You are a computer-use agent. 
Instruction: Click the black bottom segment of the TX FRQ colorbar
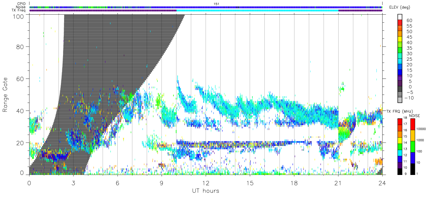click(x=400, y=171)
